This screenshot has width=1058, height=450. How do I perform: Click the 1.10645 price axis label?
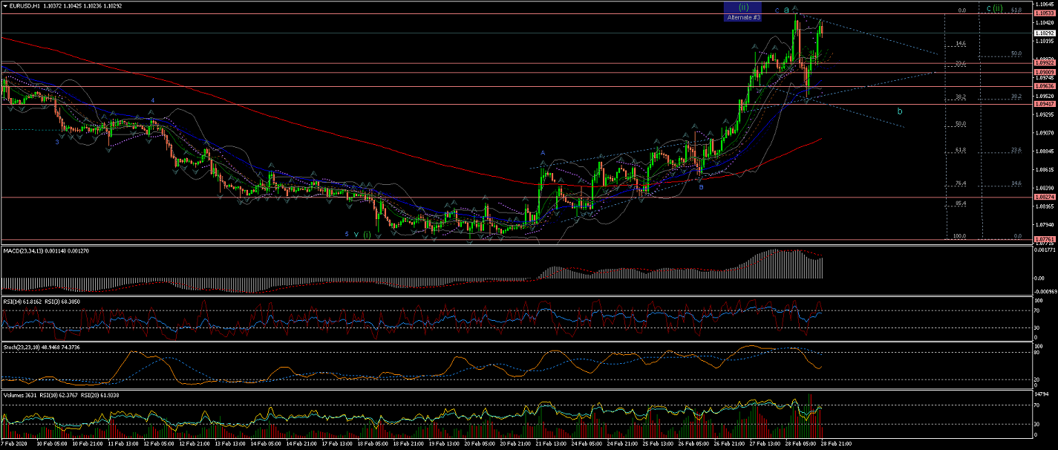coord(1045,4)
